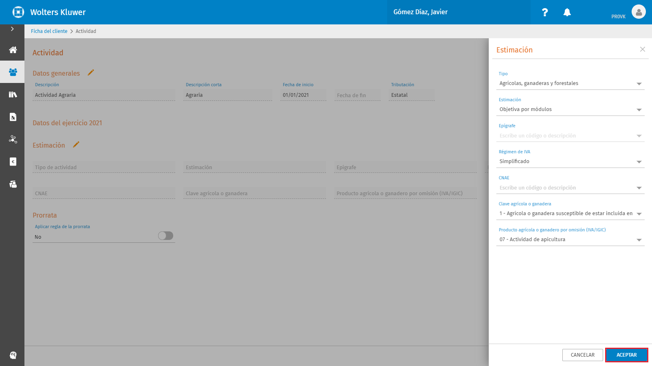This screenshot has width=652, height=366.
Task: Open the person-with-chart icon in sidebar
Action: (x=13, y=184)
